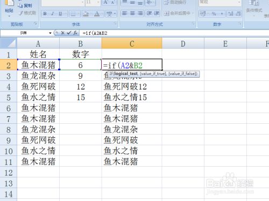
Task: Click the Insert Function fx icon
Action: [x=75, y=33]
